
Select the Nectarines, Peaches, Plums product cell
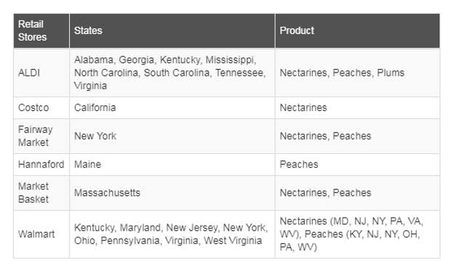(x=357, y=73)
